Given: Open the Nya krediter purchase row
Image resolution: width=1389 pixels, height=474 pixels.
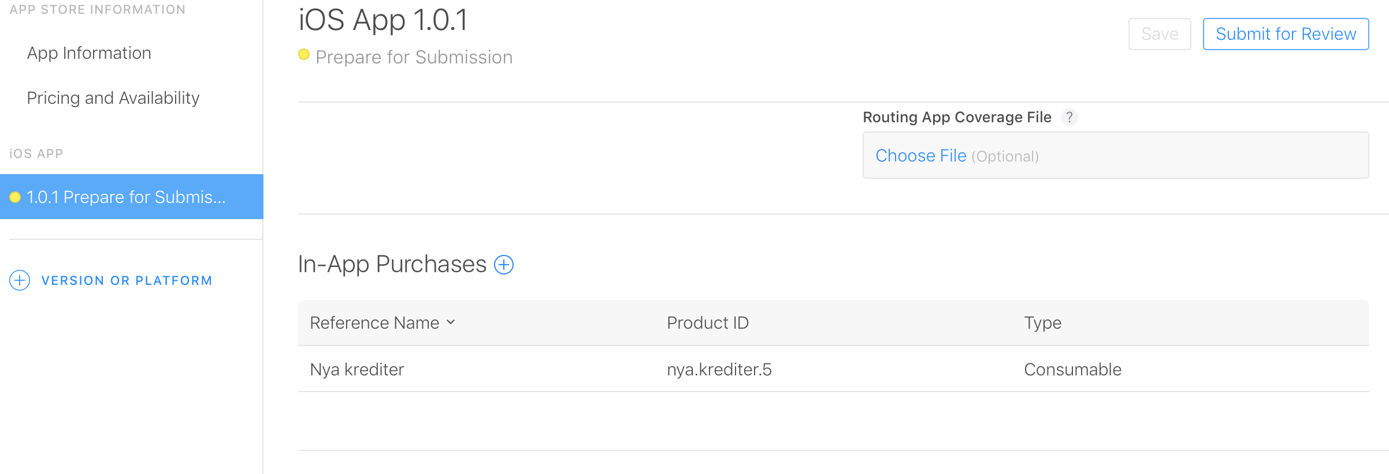Looking at the screenshot, I should pos(833,369).
